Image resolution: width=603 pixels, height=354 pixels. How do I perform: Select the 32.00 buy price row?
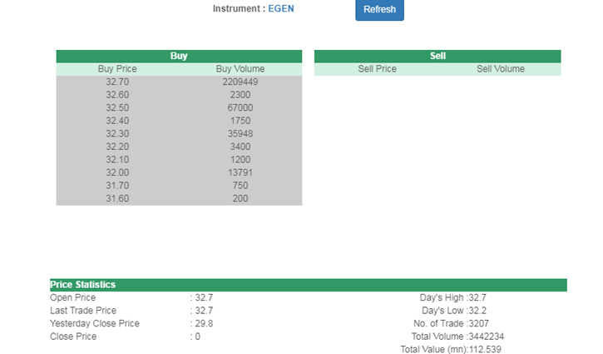point(179,172)
